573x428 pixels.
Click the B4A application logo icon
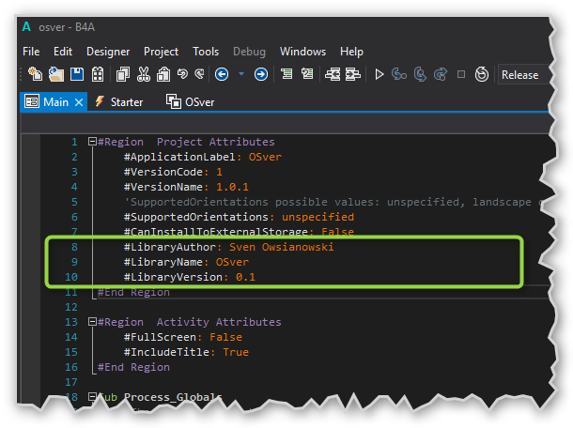point(26,26)
